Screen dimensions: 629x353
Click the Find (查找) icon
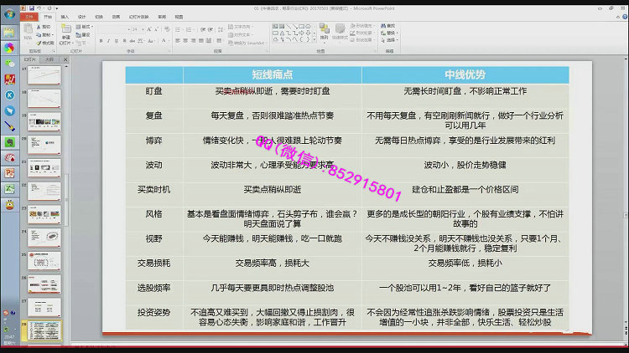[384, 26]
